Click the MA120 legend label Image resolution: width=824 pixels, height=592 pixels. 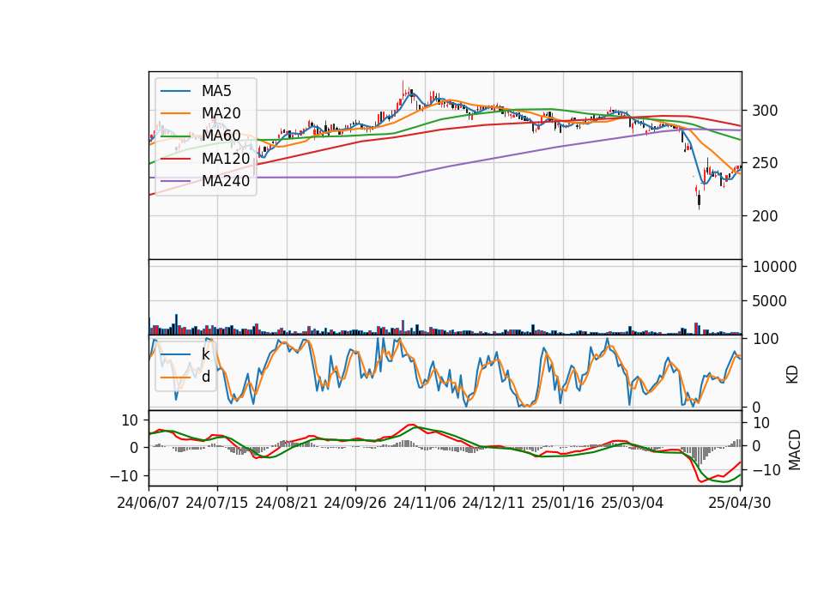[x=226, y=158]
